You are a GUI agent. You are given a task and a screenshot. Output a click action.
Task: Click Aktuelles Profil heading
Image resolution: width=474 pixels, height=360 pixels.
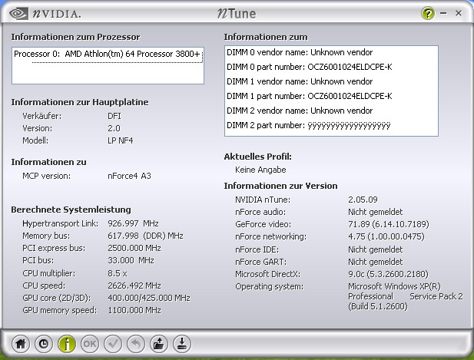click(x=258, y=157)
